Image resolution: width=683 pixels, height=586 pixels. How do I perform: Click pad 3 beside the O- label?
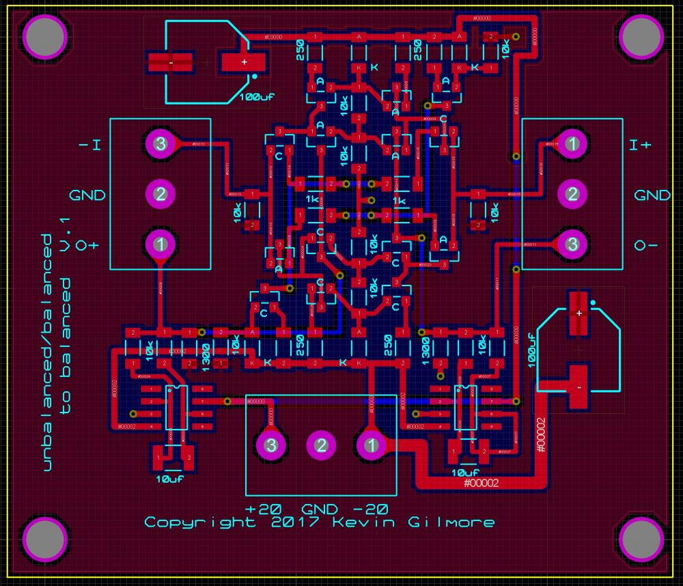572,245
